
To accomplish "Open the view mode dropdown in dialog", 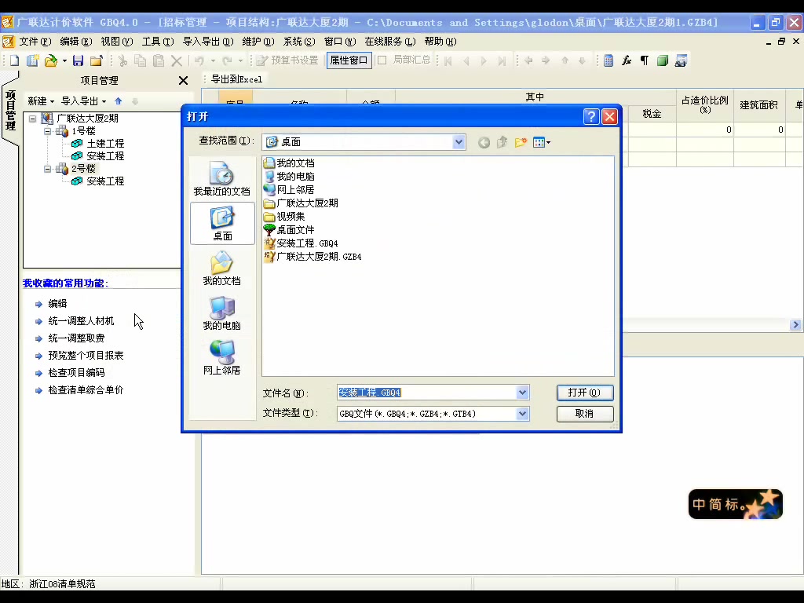I will (541, 142).
